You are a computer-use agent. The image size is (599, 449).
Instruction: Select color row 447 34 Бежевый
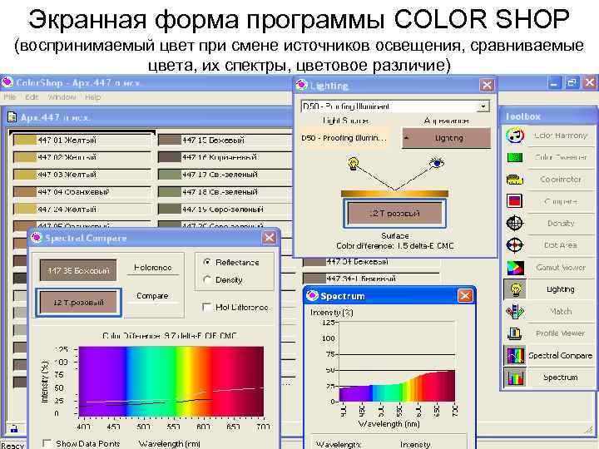(371, 262)
